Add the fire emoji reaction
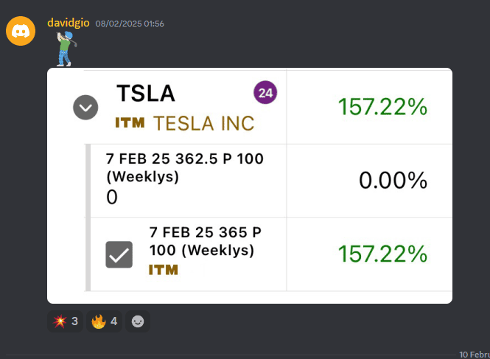The width and height of the screenshot is (490, 359). point(105,321)
